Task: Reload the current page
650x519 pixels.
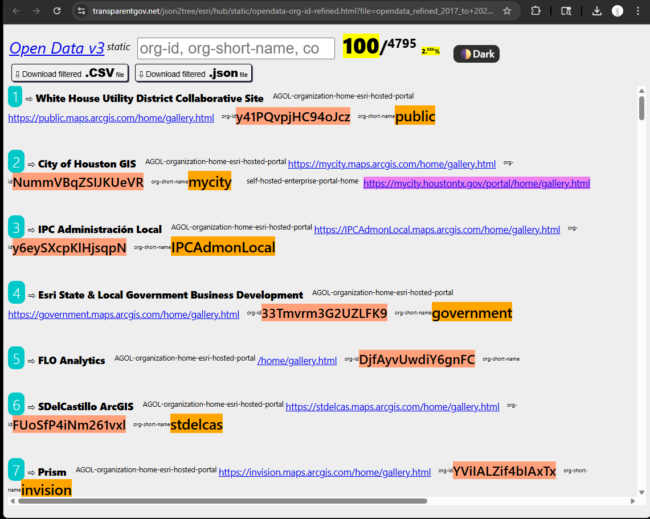Action: [x=57, y=11]
